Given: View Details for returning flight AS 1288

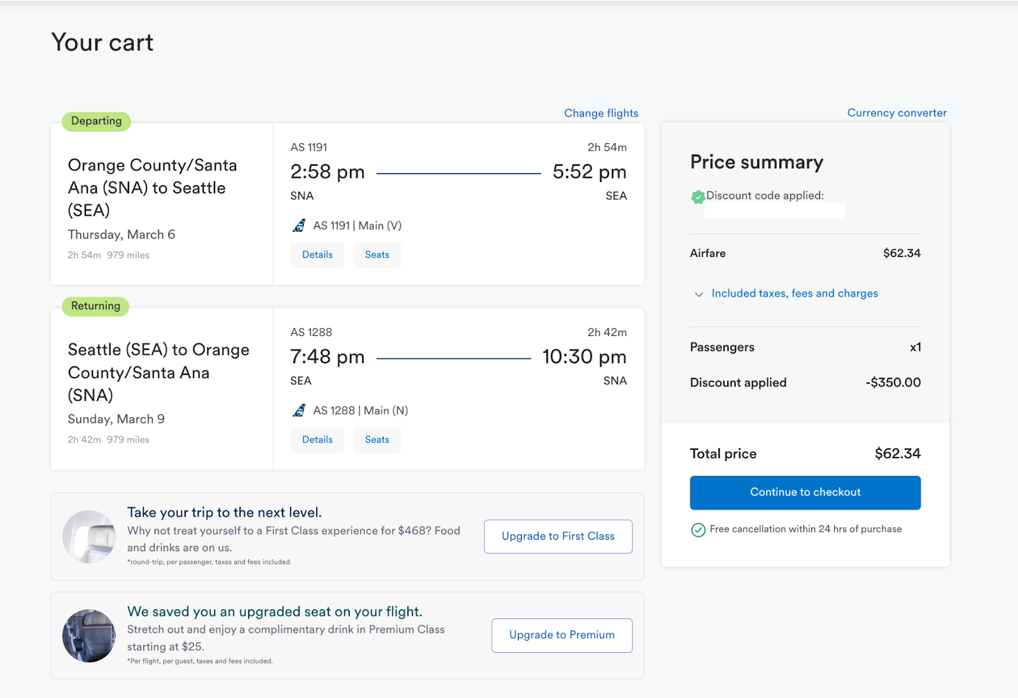Looking at the screenshot, I should [317, 440].
